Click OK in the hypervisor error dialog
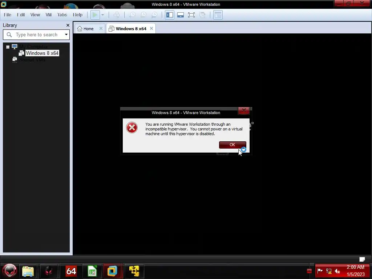The height and width of the screenshot is (279, 372). point(232,145)
